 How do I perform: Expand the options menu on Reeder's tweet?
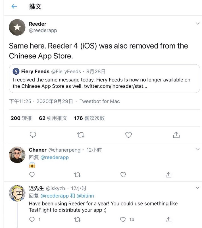pos(197,23)
